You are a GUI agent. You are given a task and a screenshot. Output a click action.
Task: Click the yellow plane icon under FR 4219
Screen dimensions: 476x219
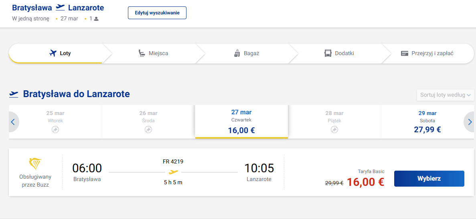coord(173,172)
